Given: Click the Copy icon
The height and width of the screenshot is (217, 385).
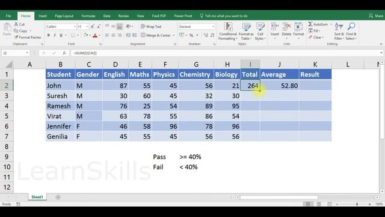Looking at the screenshot, I should [16, 31].
